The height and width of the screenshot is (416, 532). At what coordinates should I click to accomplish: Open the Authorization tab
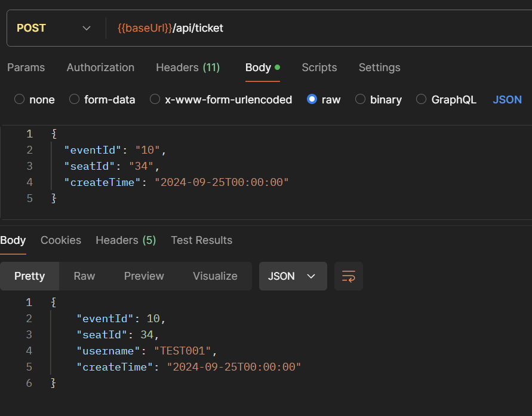click(x=100, y=68)
